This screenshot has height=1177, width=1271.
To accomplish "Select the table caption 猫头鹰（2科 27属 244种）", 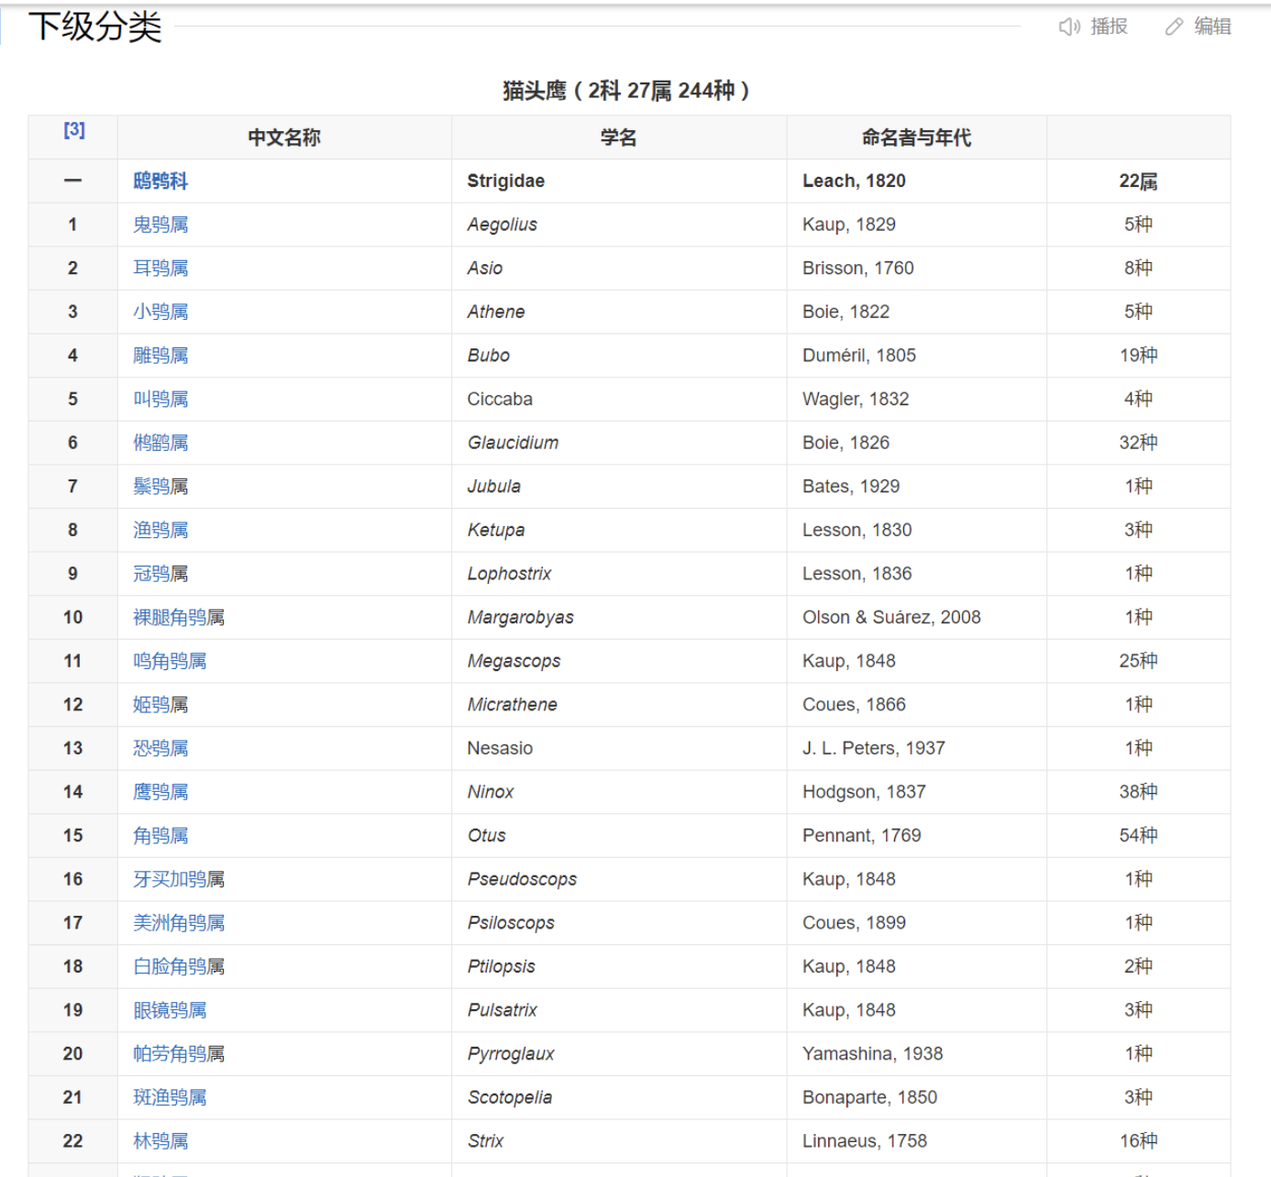I will (628, 91).
